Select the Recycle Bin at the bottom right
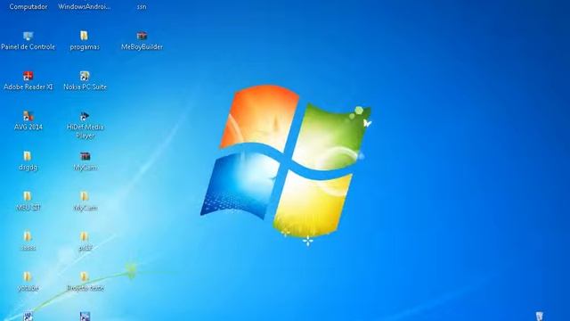 [x=540, y=316]
